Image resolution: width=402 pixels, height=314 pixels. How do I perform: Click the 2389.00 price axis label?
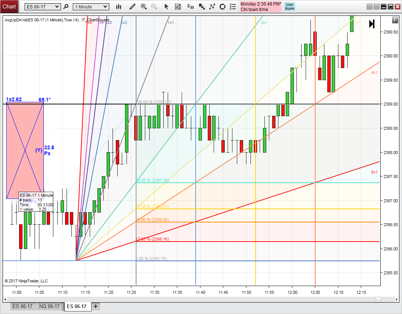point(391,104)
